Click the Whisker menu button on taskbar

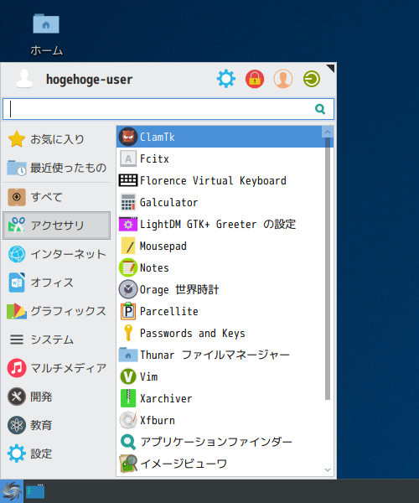(12, 491)
